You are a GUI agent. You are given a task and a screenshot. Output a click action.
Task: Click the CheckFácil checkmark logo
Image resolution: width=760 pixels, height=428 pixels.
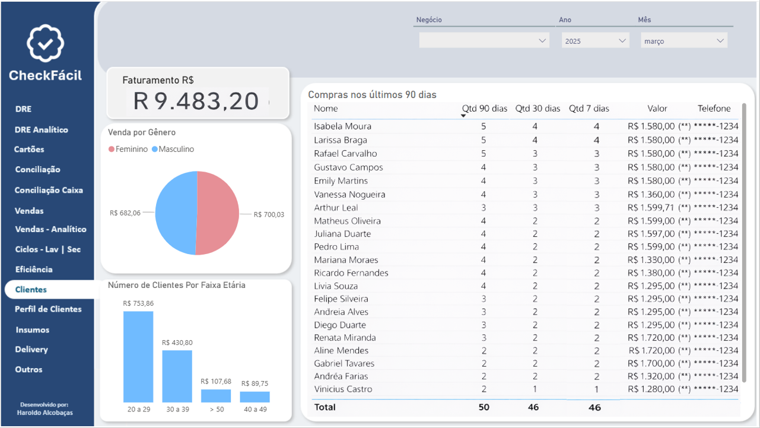pos(46,43)
